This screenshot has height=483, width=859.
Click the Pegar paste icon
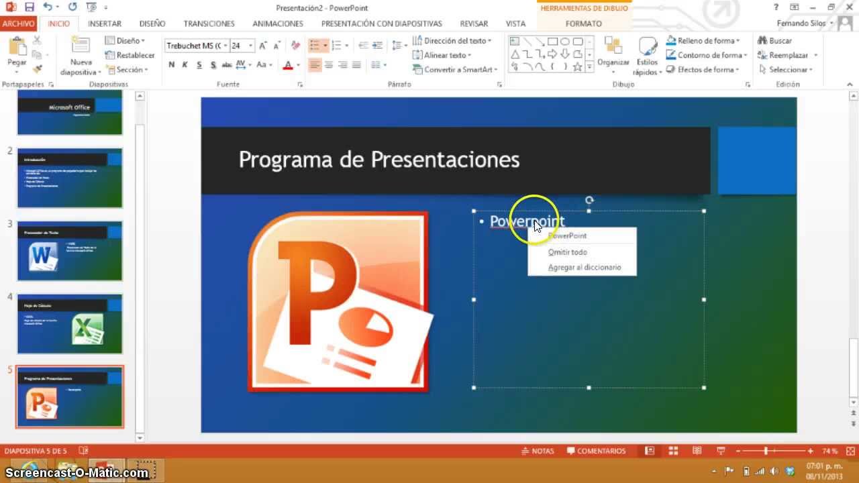pos(17,46)
